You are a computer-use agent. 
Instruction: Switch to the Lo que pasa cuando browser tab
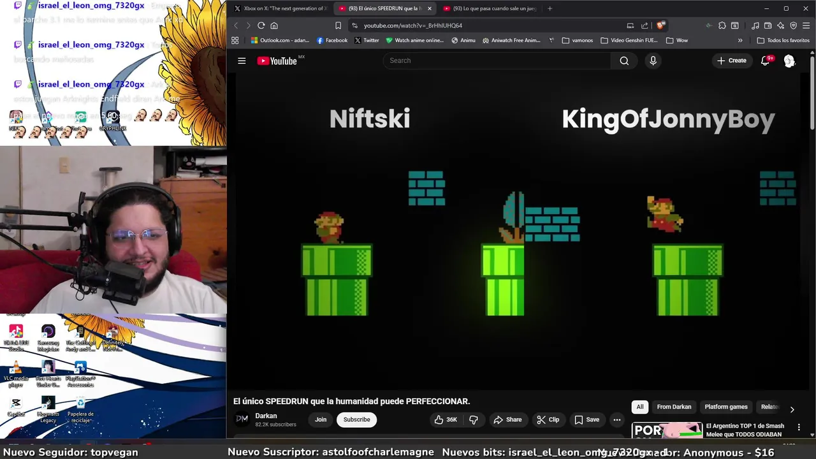(x=490, y=8)
